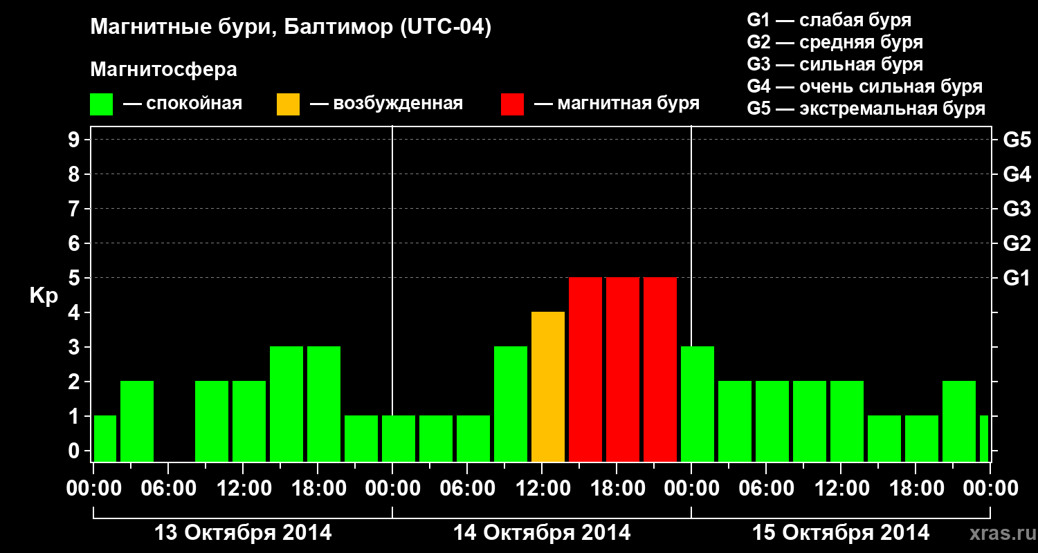Click the right-axis 'G2' tick label
The image size is (1038, 553).
point(1017,243)
